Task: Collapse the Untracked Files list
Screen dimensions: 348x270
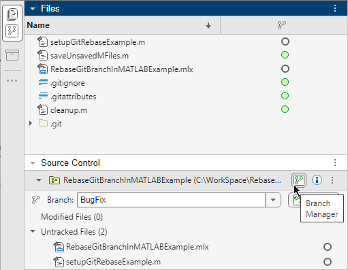Action: (x=33, y=231)
